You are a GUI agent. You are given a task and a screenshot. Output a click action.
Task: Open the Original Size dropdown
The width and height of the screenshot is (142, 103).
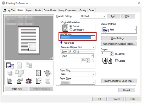click(78, 38)
